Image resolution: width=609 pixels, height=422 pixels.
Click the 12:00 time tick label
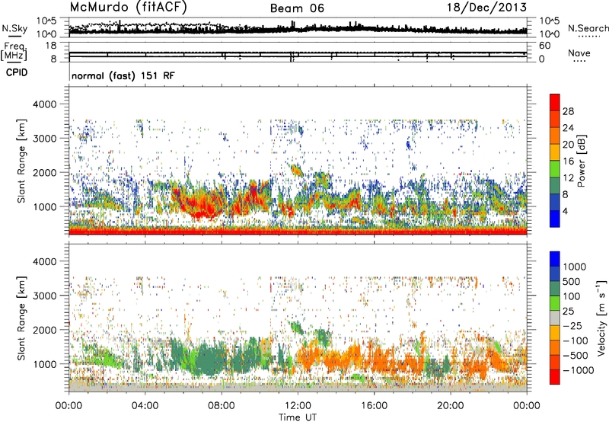click(298, 406)
